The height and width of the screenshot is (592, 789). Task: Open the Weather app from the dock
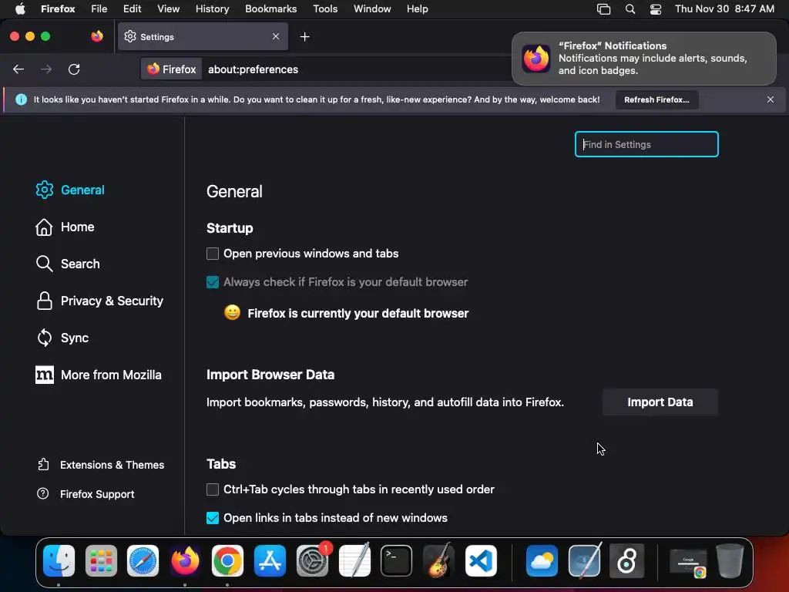pyautogui.click(x=542, y=560)
